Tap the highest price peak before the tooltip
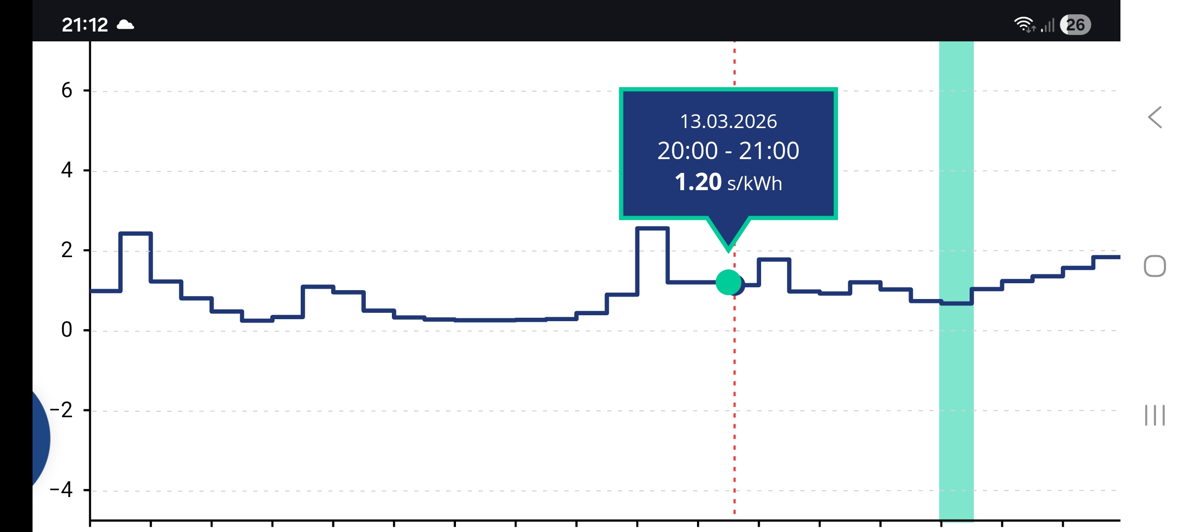1187x532 pixels. pos(652,228)
